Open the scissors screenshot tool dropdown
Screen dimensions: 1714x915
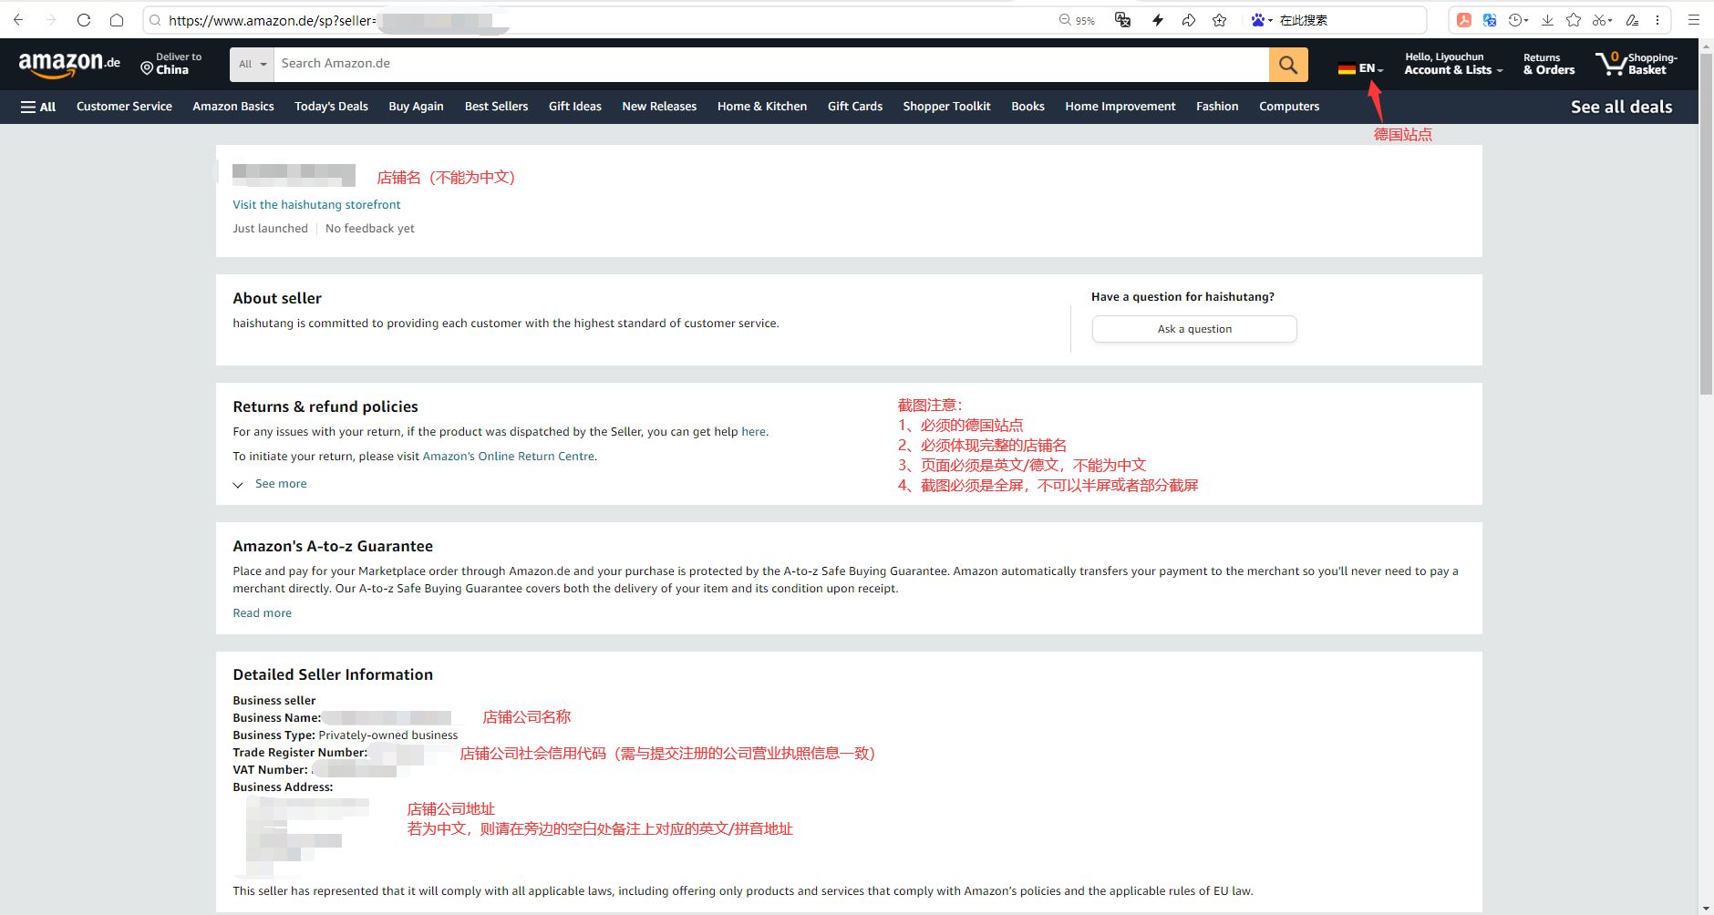pyautogui.click(x=1603, y=20)
